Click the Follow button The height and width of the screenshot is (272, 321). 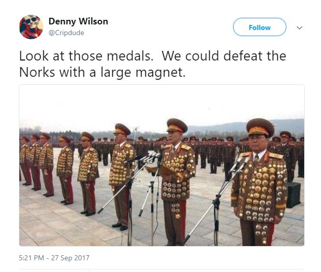click(259, 27)
